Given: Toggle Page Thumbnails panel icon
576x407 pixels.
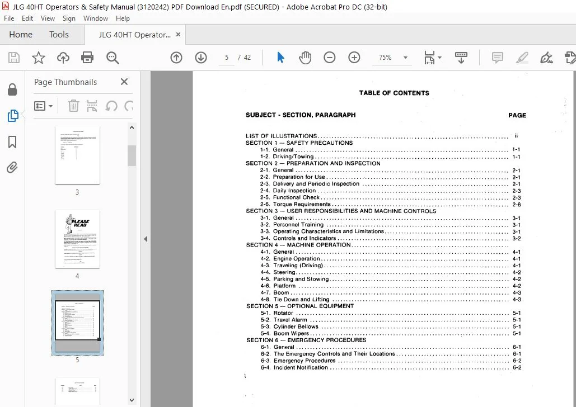Looking at the screenshot, I should click(12, 116).
